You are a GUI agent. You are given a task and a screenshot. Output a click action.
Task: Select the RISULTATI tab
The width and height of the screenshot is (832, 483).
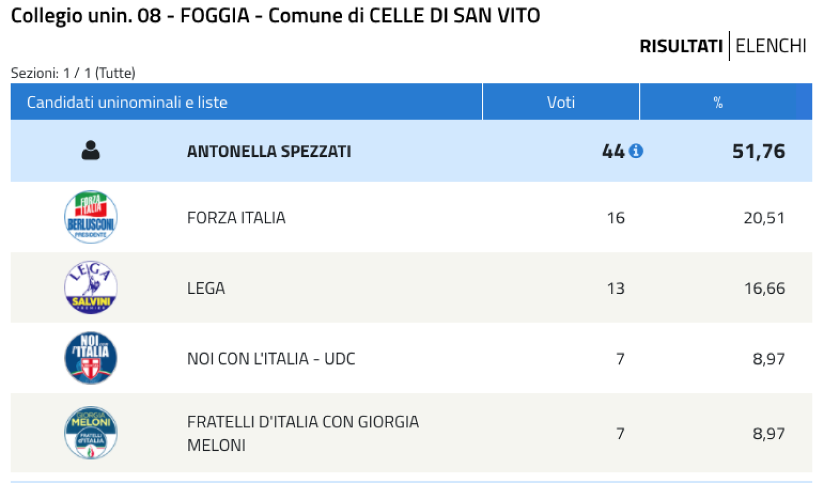681,46
